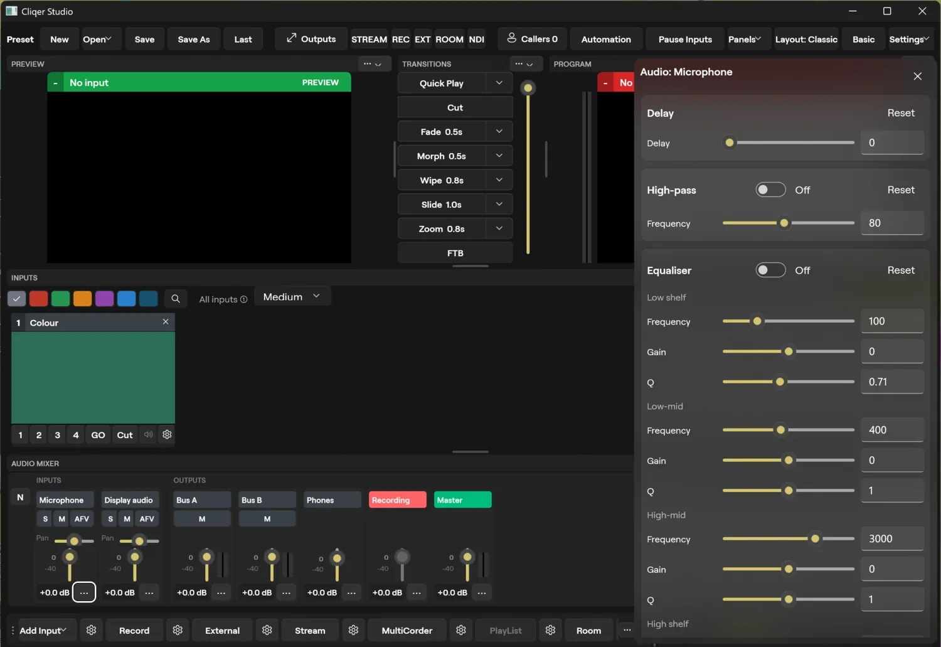
Task: Open bottom bar more options ellipsis
Action: 627,630
